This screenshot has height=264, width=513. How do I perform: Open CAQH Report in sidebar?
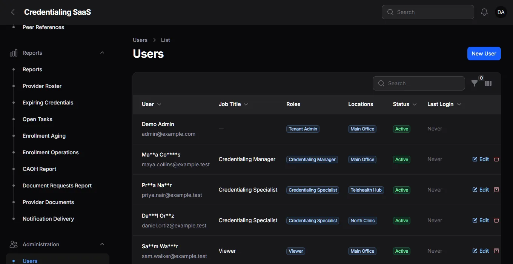click(x=39, y=169)
